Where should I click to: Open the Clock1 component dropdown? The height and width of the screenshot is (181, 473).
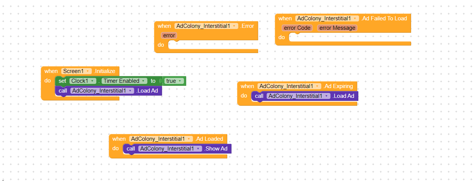[82, 81]
